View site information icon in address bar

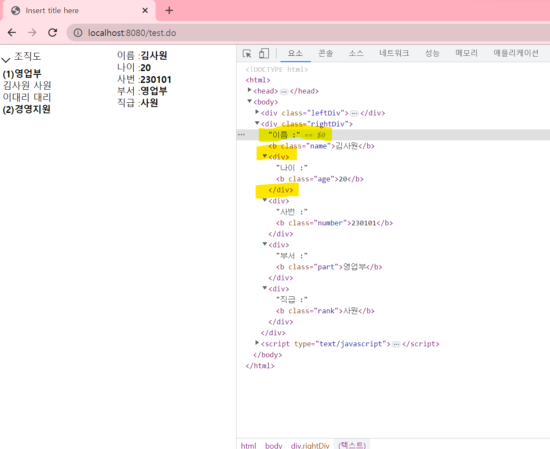coord(78,33)
